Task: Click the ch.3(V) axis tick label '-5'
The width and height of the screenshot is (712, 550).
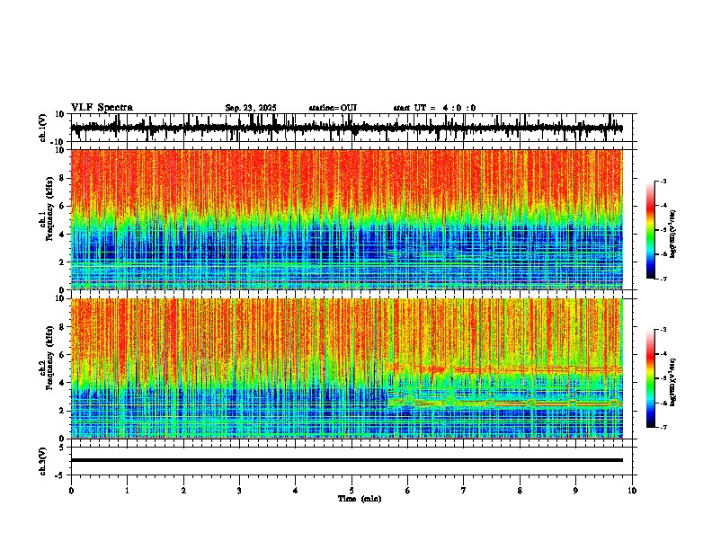Action: 60,475
